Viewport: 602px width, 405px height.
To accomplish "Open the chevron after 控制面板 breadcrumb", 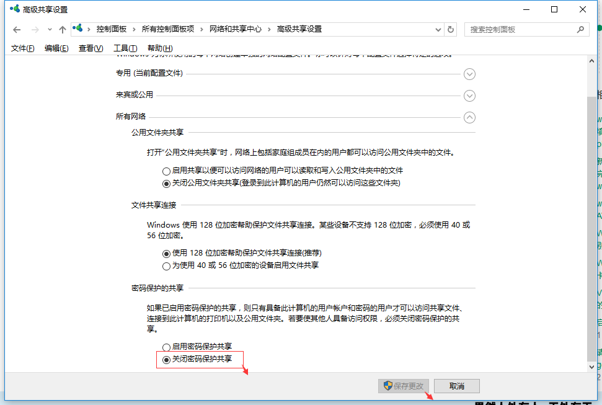I will point(134,30).
